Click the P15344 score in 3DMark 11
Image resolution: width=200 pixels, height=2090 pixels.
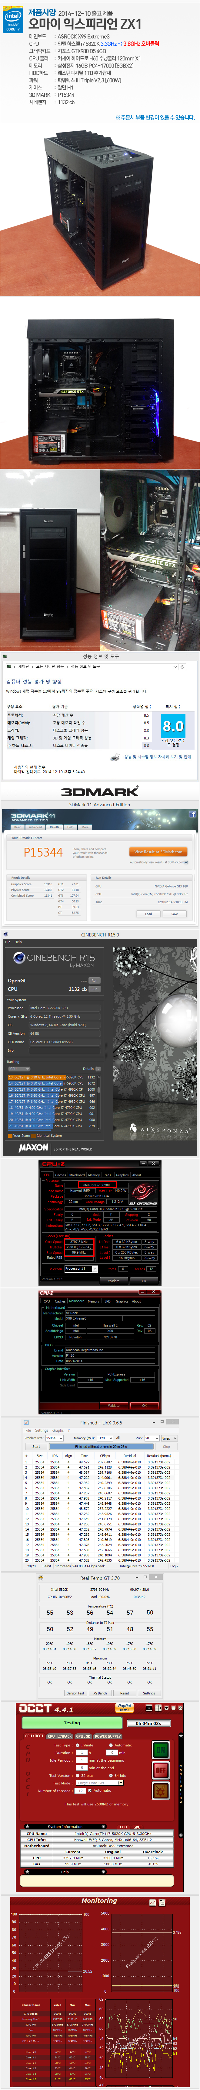[43, 852]
